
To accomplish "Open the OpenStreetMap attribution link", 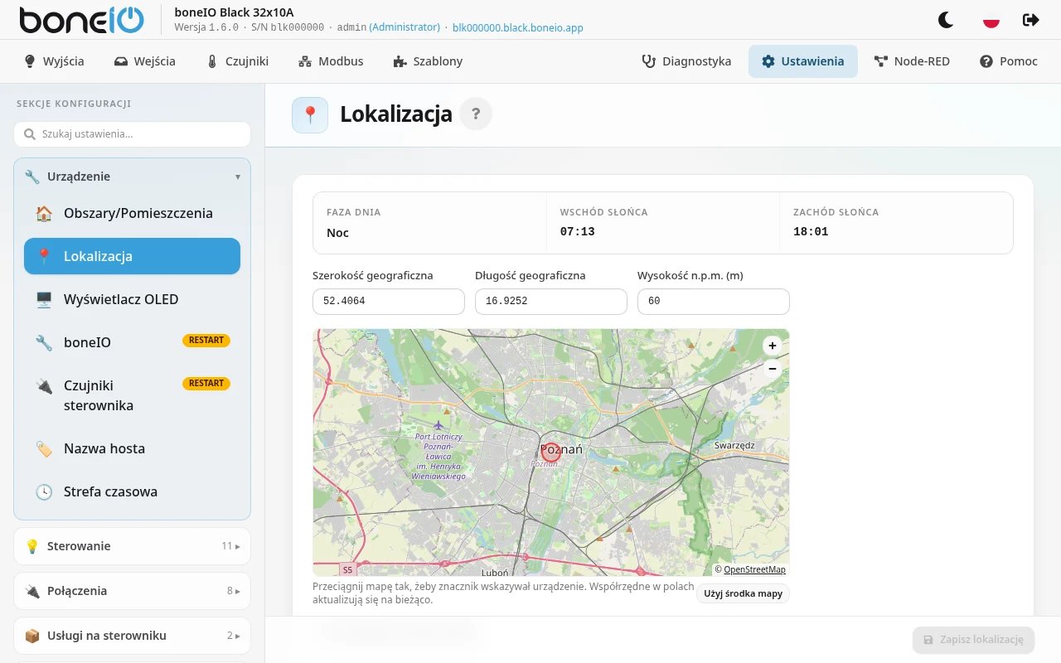I will pos(754,569).
